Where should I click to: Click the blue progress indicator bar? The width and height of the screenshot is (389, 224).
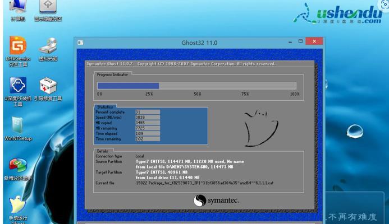[x=128, y=86]
